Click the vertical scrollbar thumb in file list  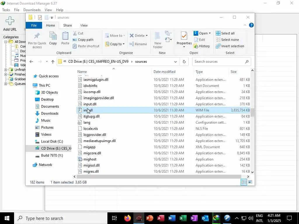(252, 112)
